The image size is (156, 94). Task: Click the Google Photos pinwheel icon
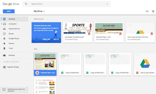(x=4, y=38)
